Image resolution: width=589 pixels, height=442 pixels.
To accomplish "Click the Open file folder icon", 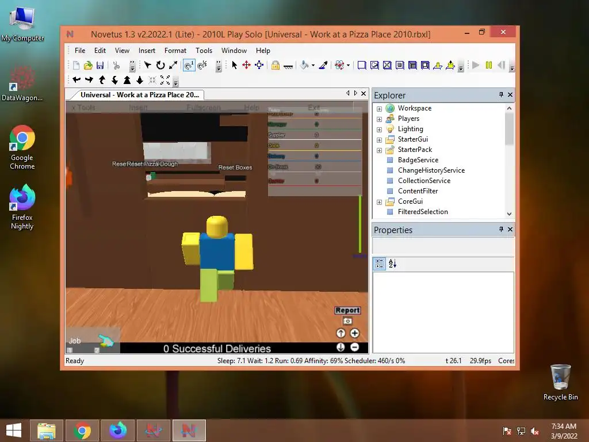I will coord(88,66).
